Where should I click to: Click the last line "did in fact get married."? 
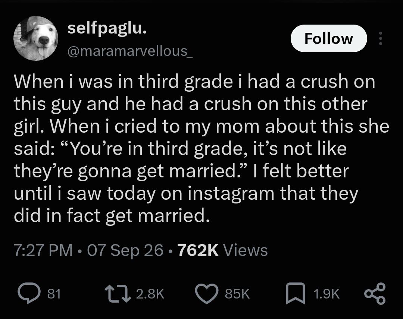[110, 215]
